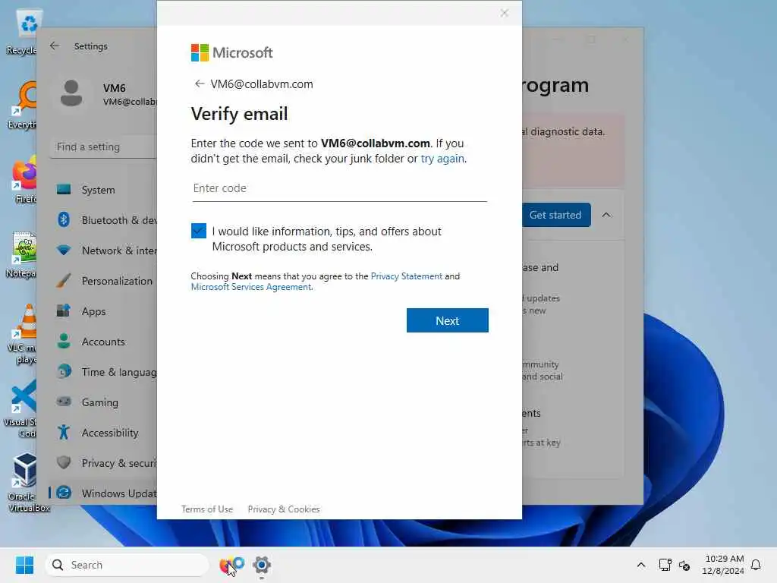Click the VM6 user avatar in Settings
Screen dimensions: 777x583
(x=71, y=93)
